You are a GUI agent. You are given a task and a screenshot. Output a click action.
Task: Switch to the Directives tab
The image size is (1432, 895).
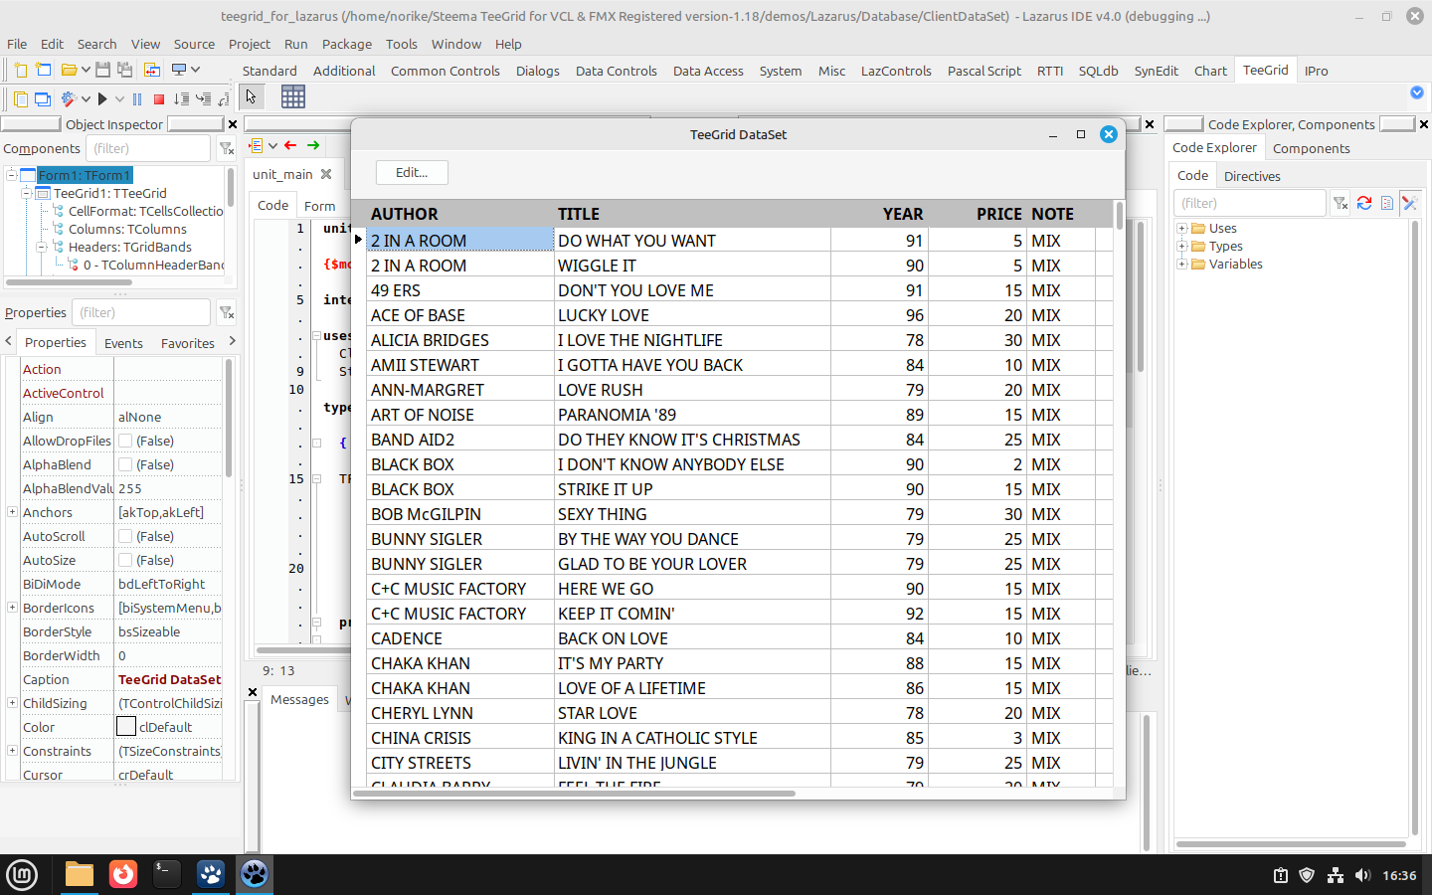coord(1252,176)
